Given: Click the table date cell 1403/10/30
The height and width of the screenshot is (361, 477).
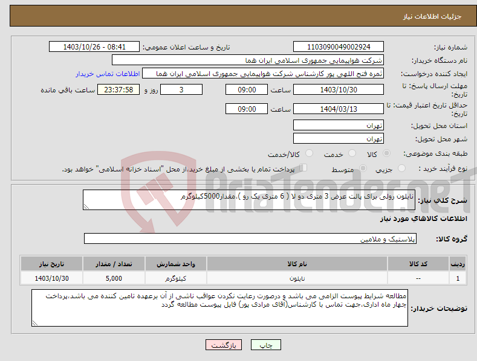Looking at the screenshot, I should point(51,278).
